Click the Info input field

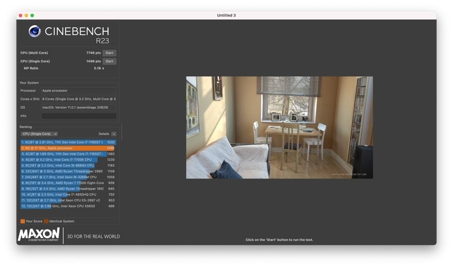pyautogui.click(x=79, y=116)
